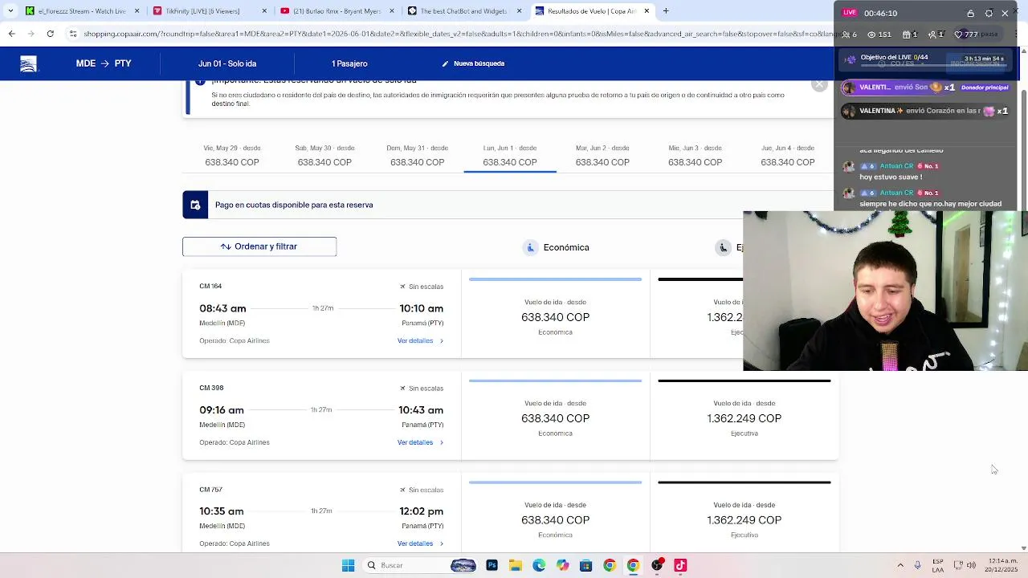The width and height of the screenshot is (1028, 578).
Task: Open OBS Studio from the taskbar
Action: [x=657, y=565]
